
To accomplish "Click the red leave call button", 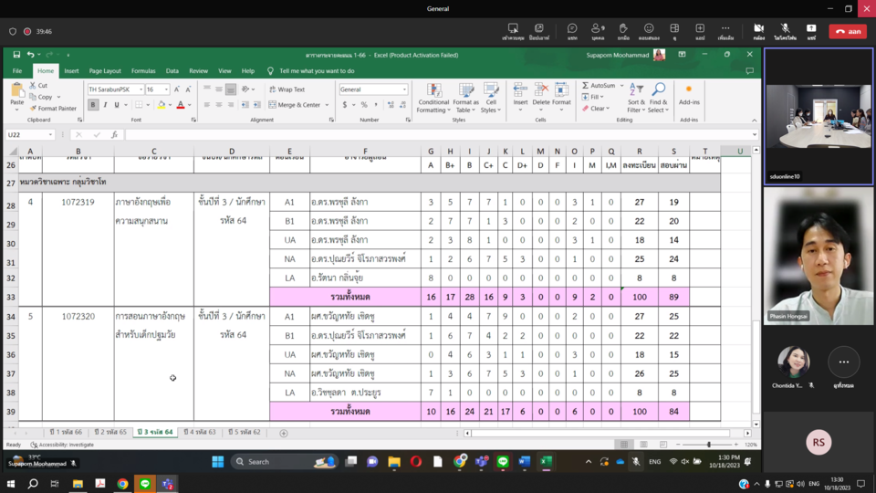I will (848, 32).
